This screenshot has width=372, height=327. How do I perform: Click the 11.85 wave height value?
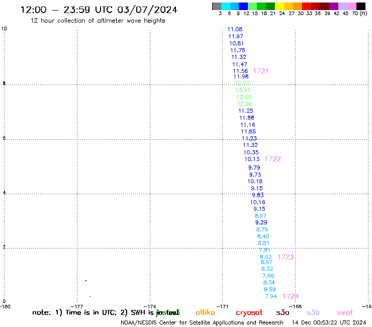pyautogui.click(x=248, y=132)
